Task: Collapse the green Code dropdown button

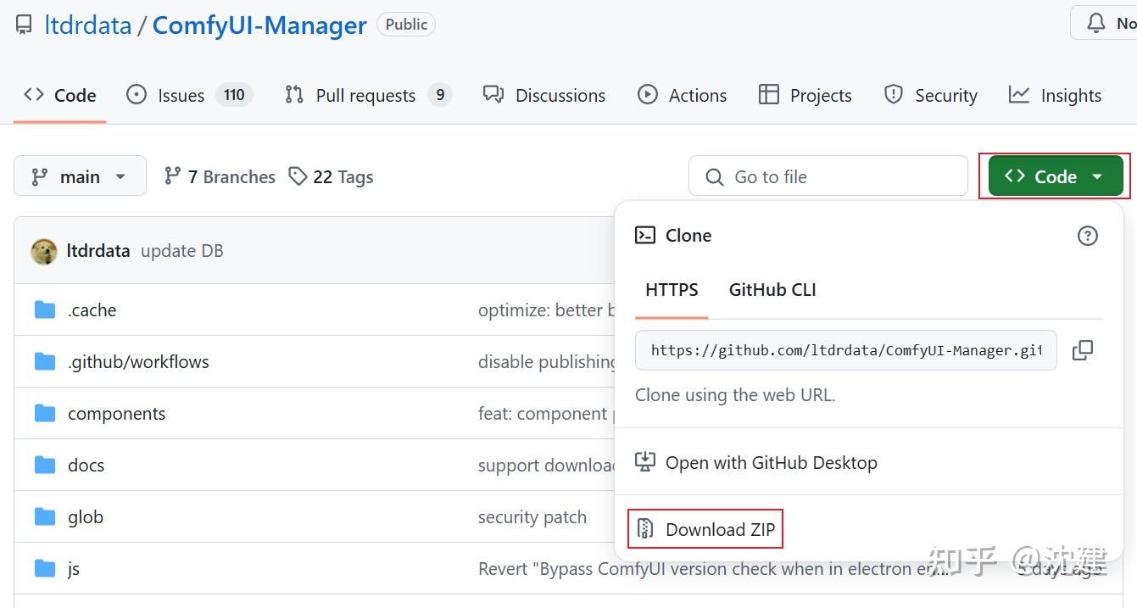Action: [1055, 176]
